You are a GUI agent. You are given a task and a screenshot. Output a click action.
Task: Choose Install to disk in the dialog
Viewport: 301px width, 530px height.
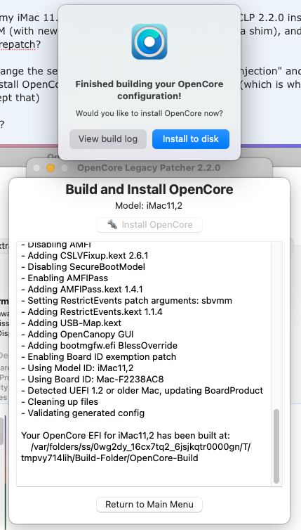point(191,139)
